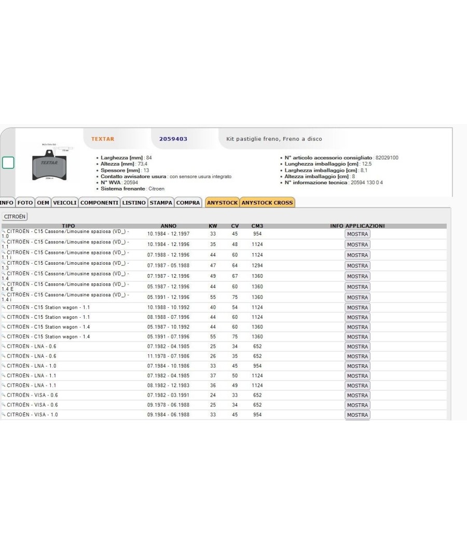Switch to the FOTO tab

tap(25, 202)
